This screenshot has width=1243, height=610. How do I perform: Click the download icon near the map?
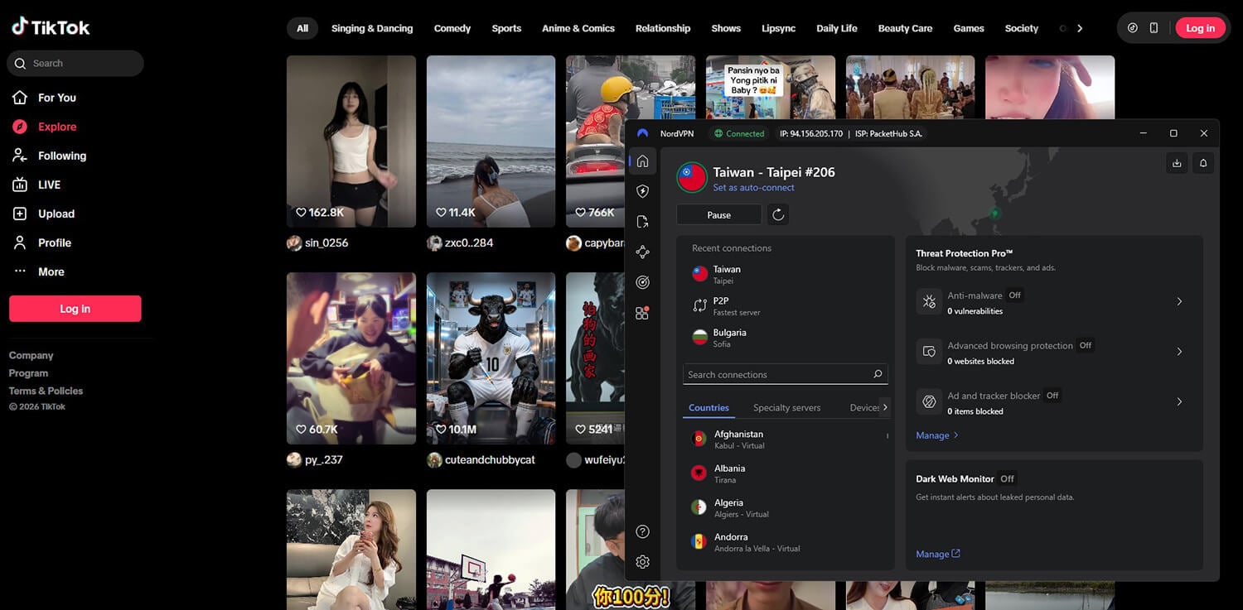(1177, 163)
